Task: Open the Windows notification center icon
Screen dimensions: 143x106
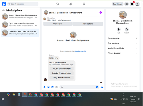Action: pos(139,99)
